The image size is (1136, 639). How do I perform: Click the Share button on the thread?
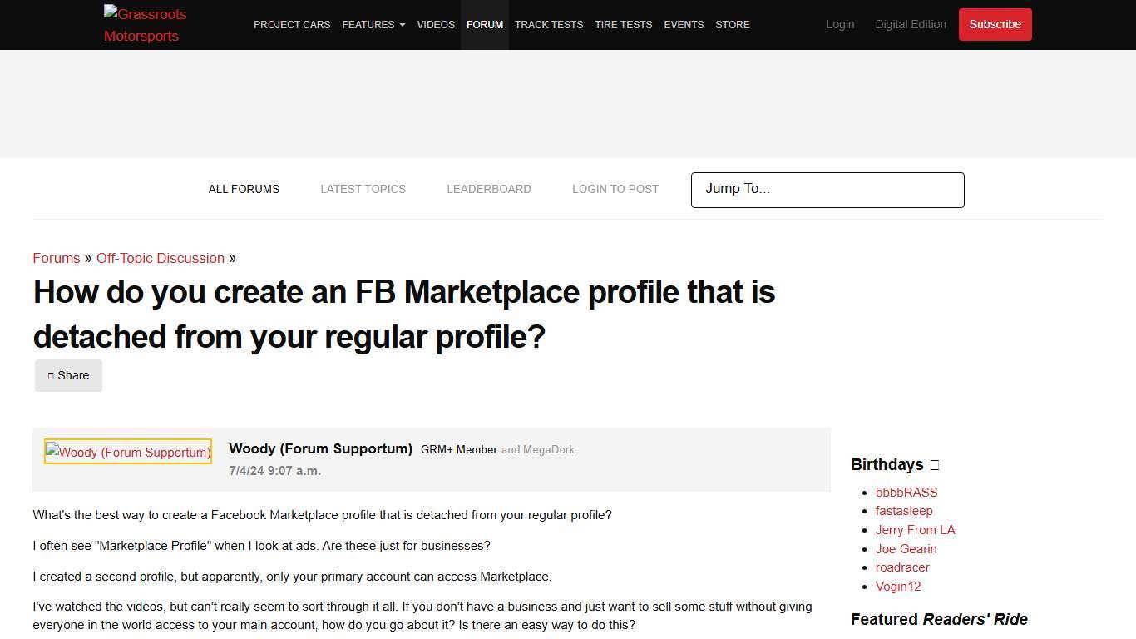point(68,375)
